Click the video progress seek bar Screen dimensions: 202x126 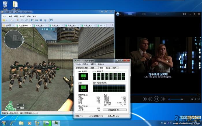tap(165, 95)
